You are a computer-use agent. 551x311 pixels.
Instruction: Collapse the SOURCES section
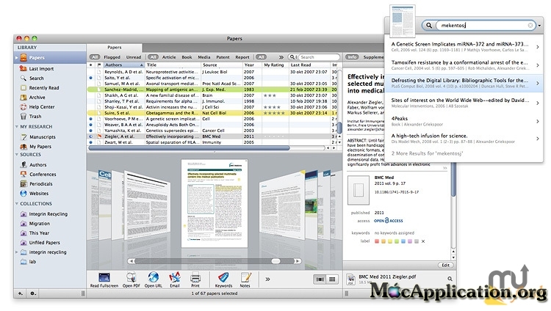tap(17, 155)
